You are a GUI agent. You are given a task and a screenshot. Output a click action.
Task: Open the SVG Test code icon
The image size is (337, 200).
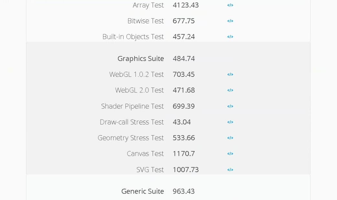coord(230,170)
